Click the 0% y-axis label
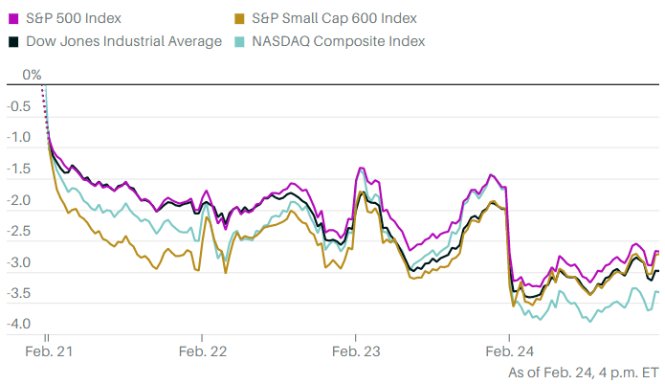This screenshot has height=384, width=665. (x=33, y=75)
